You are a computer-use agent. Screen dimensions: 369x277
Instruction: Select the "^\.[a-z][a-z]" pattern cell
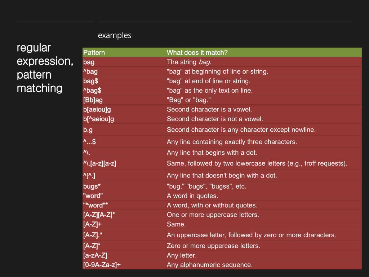pyautogui.click(x=100, y=163)
